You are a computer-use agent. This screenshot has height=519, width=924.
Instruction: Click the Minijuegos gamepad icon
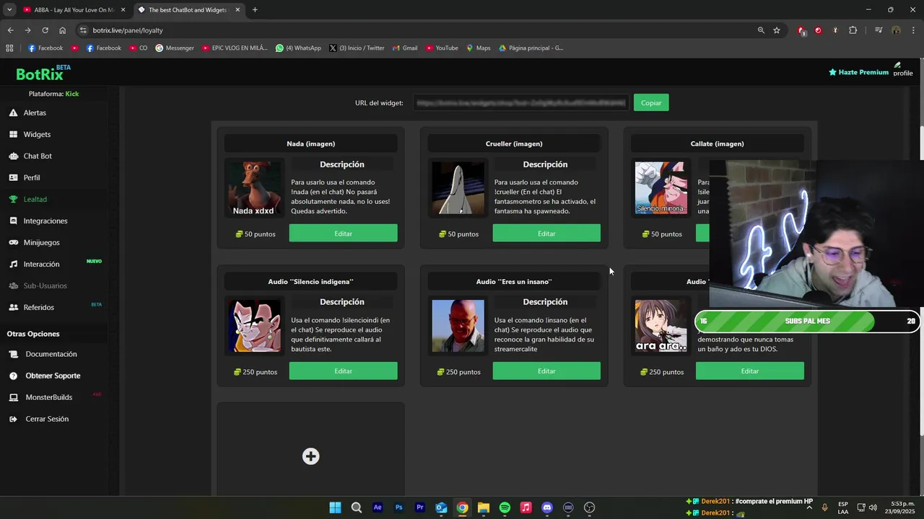(13, 242)
